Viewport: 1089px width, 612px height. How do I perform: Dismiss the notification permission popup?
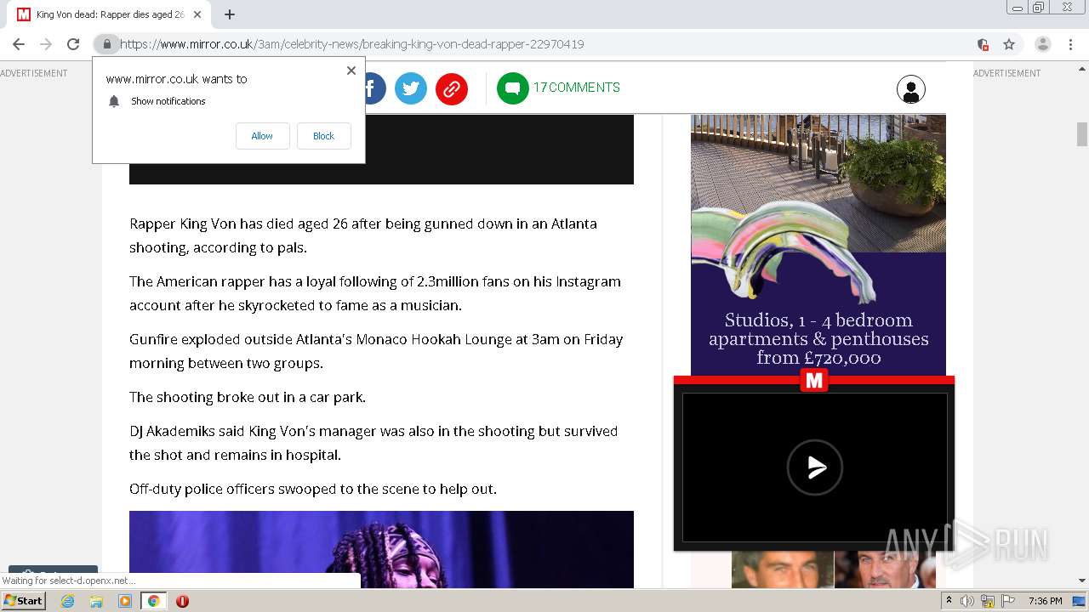[351, 71]
